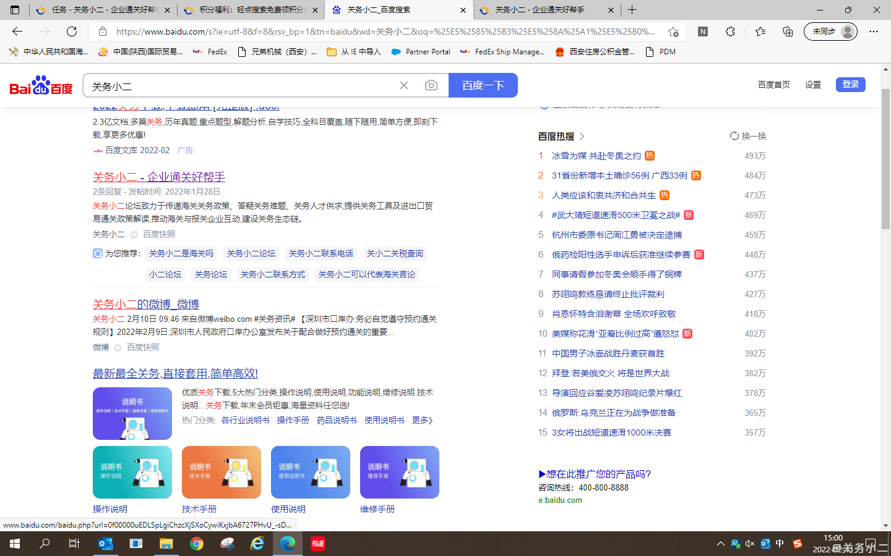This screenshot has width=891, height=556.
Task: Click the page vertical scrollbar thumb
Action: [x=885, y=159]
